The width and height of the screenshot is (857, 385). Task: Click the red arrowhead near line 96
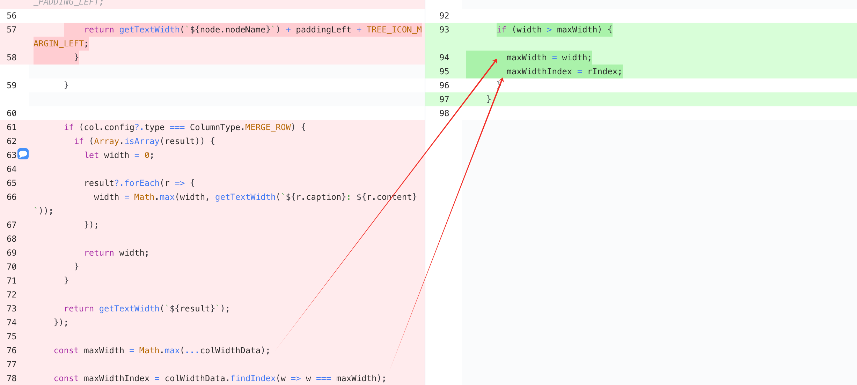point(501,81)
